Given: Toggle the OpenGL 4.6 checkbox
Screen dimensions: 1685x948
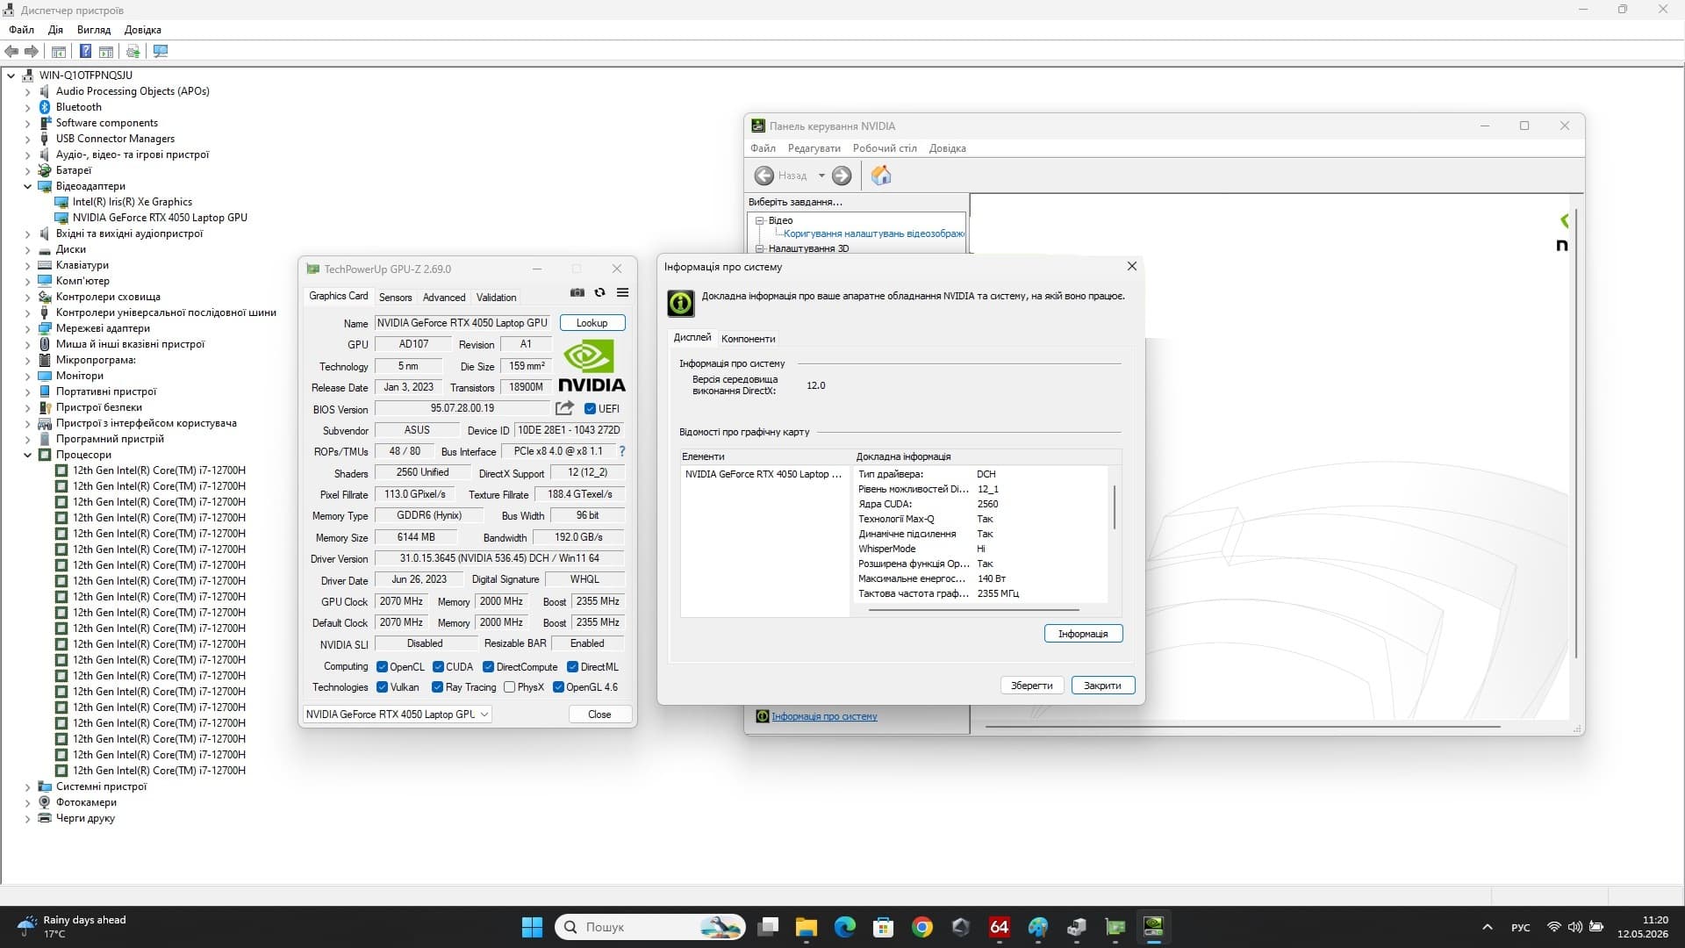Looking at the screenshot, I should [558, 687].
